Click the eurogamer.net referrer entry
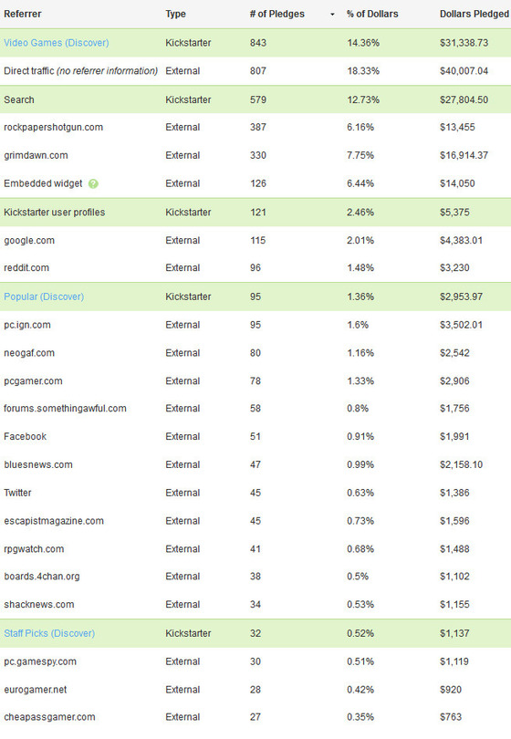511x739 pixels. 36,690
